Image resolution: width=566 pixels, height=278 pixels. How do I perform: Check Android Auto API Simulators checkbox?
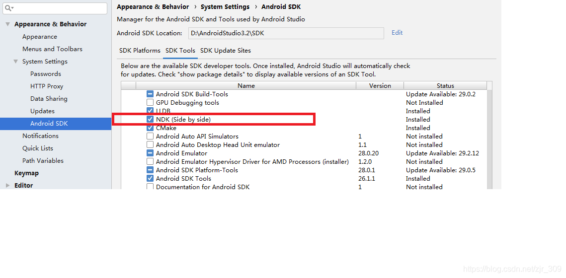click(x=150, y=137)
